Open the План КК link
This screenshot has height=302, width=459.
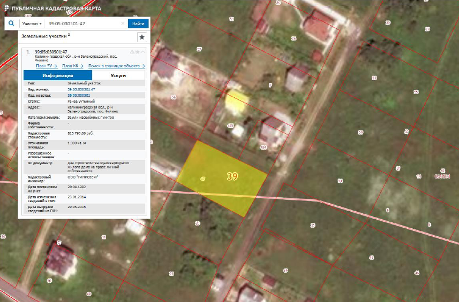click(72, 66)
